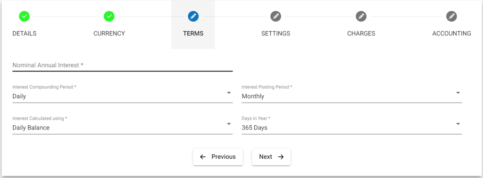Expand the Days in Year dropdown arrow
The height and width of the screenshot is (178, 483).
click(x=458, y=123)
